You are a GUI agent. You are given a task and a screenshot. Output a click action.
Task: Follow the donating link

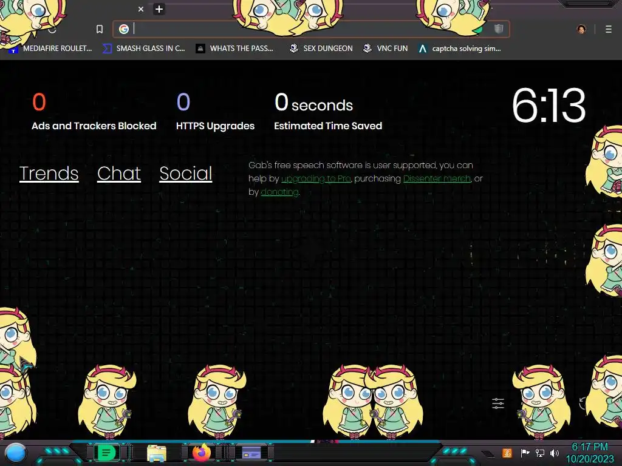click(279, 192)
